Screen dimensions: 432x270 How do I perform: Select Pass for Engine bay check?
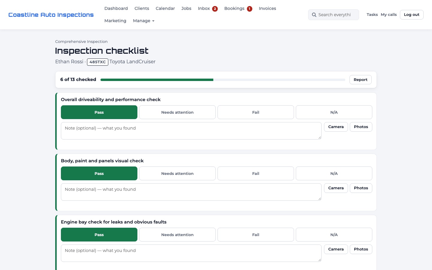tap(99, 235)
